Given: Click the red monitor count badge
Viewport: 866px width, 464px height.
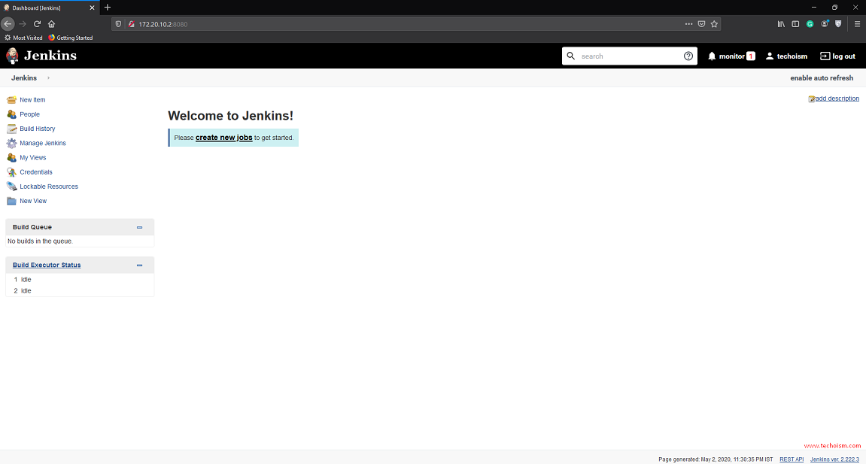Looking at the screenshot, I should (751, 56).
